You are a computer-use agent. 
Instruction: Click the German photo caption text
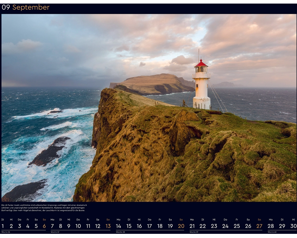(44, 208)
